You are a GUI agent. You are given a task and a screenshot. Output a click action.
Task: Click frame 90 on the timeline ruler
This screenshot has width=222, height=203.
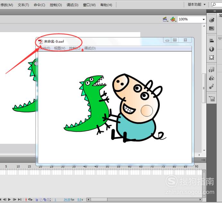point(197,166)
